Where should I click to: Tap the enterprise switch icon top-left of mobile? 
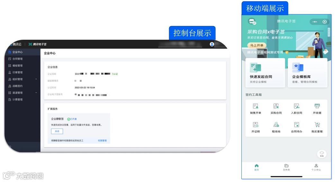tap(252, 21)
